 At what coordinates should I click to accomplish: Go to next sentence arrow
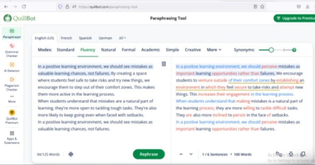[x=191, y=154]
